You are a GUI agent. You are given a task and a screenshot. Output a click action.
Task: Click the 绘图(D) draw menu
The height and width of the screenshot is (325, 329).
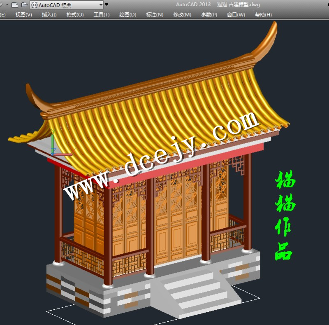pyautogui.click(x=127, y=15)
